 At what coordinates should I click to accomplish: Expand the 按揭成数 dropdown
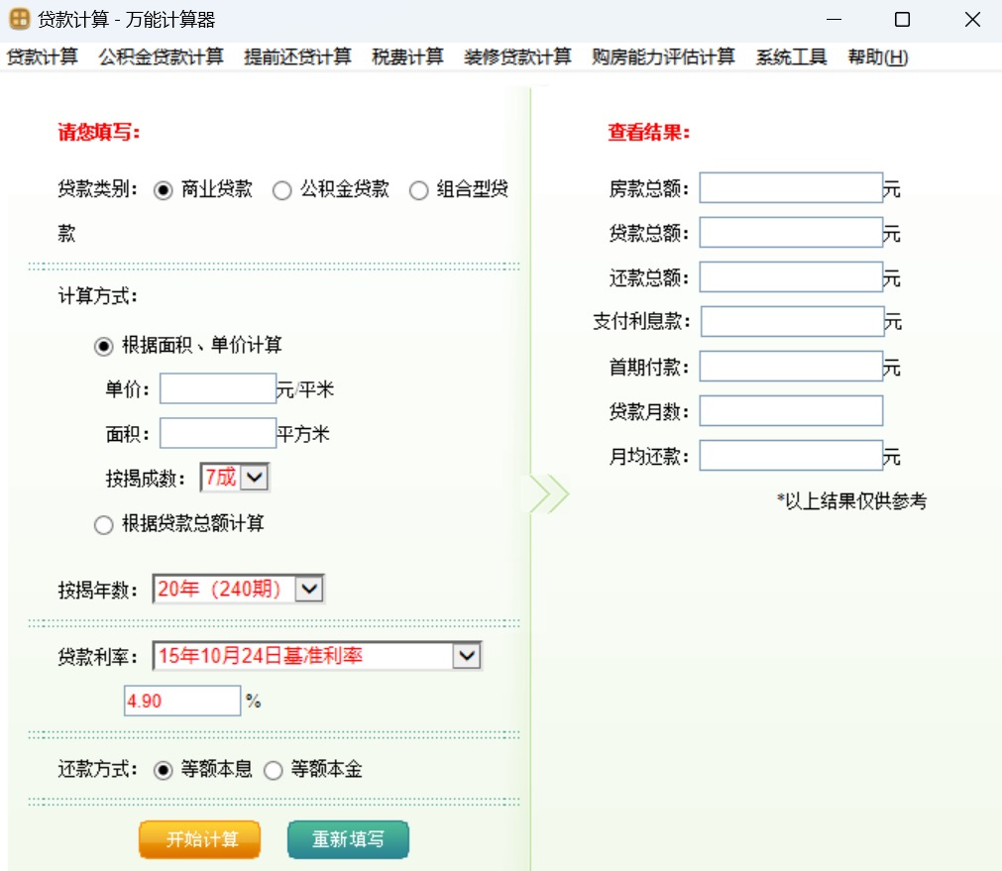coord(255,478)
